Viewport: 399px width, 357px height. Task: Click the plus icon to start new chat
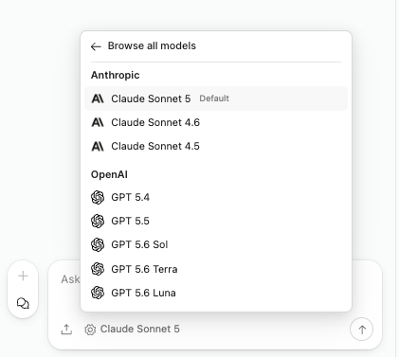23,276
